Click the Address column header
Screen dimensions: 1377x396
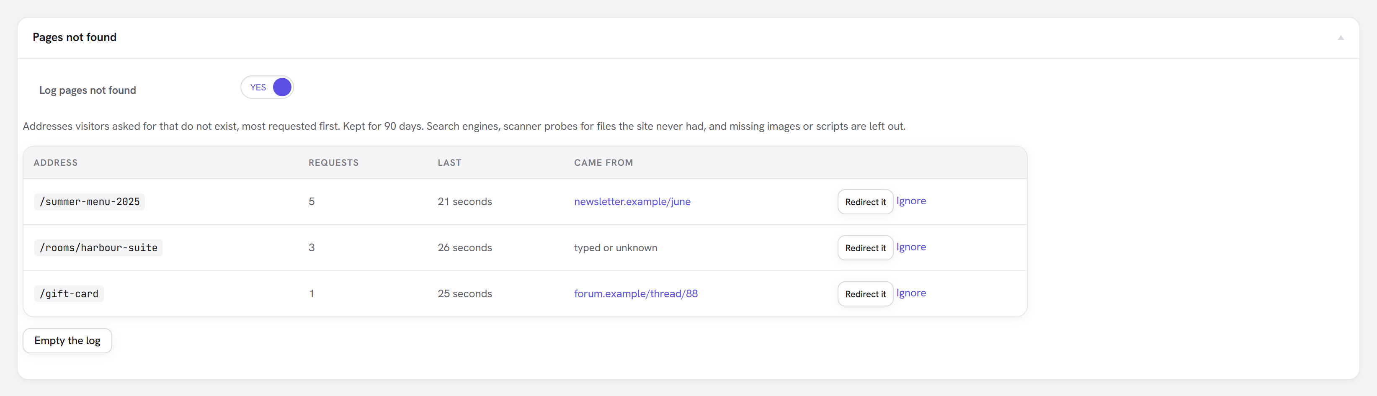[x=56, y=162]
